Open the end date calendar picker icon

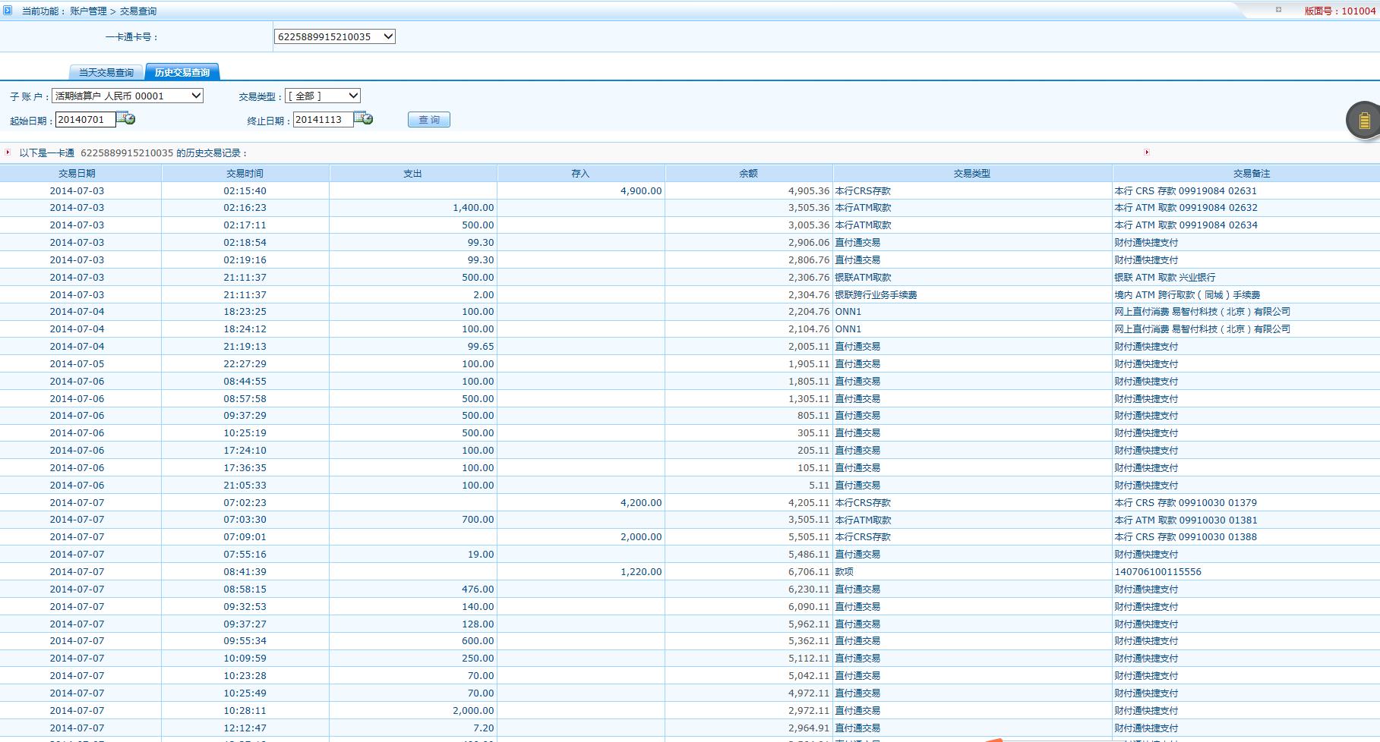(364, 119)
